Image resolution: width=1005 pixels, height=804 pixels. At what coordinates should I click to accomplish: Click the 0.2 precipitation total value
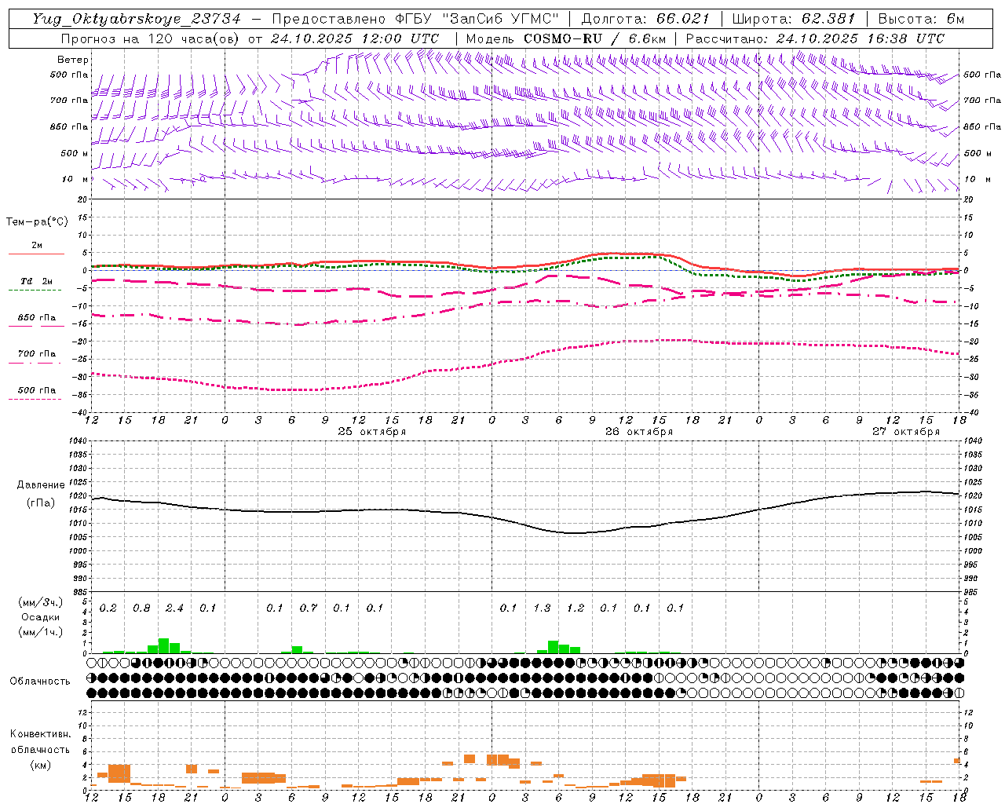pyautogui.click(x=108, y=608)
